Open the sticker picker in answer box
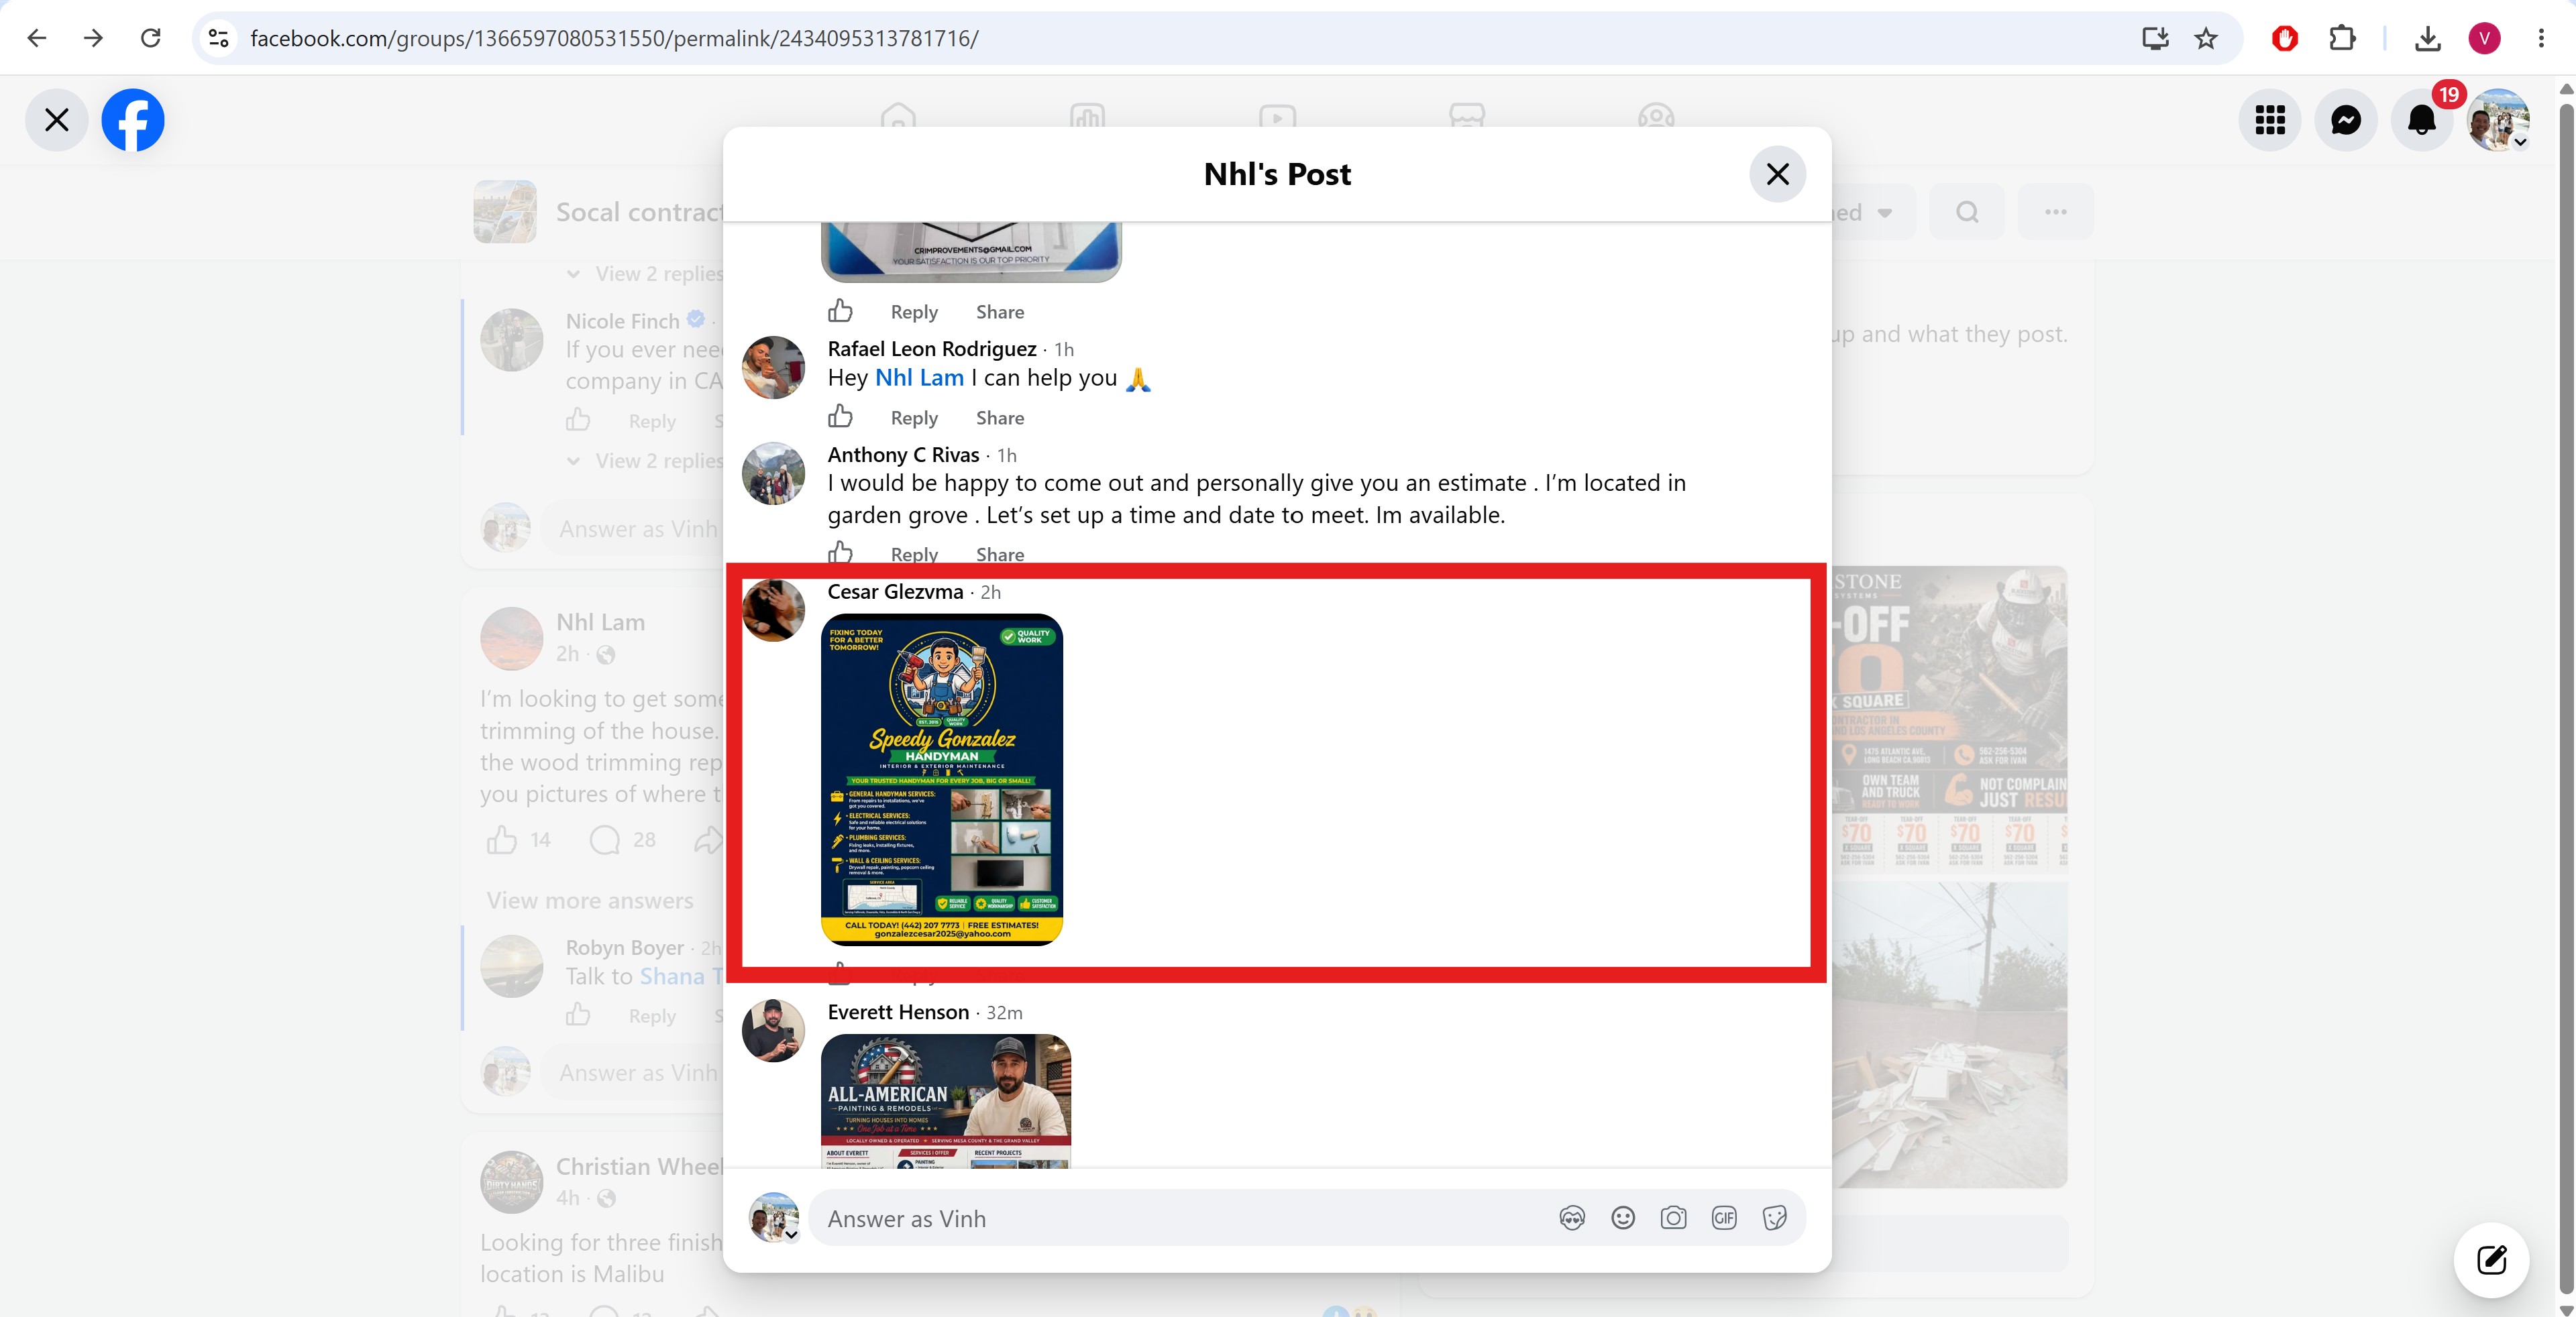Viewport: 2576px width, 1317px height. [1775, 1218]
